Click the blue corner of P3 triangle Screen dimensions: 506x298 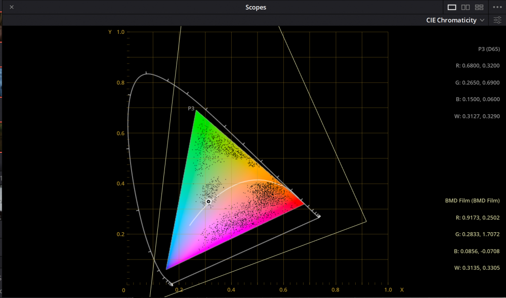click(x=167, y=268)
